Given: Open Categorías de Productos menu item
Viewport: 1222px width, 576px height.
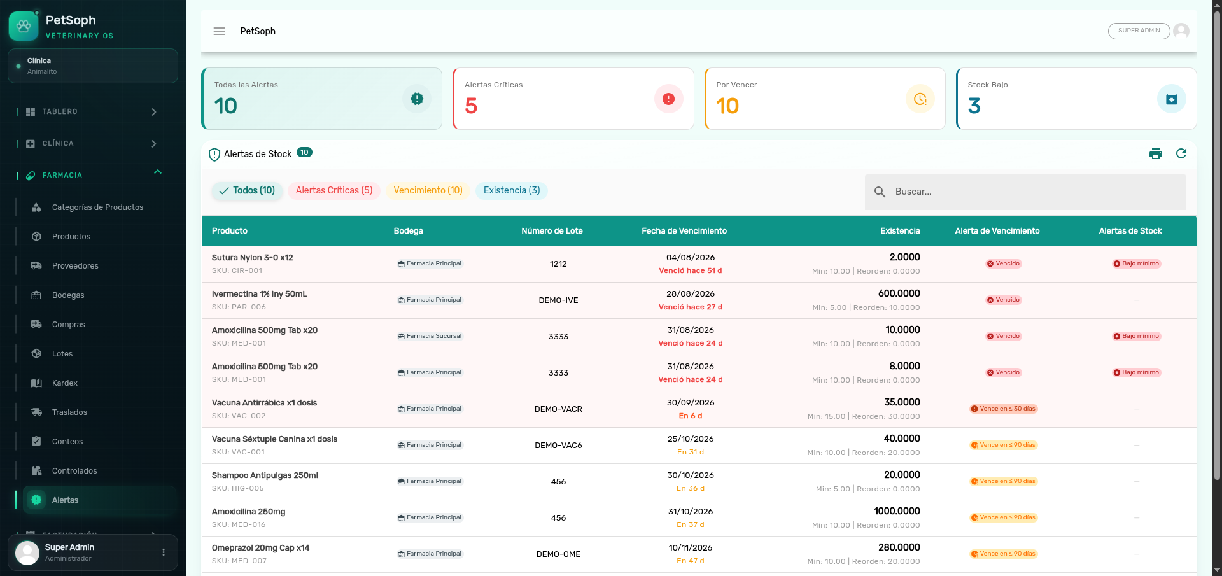Looking at the screenshot, I should (x=98, y=207).
